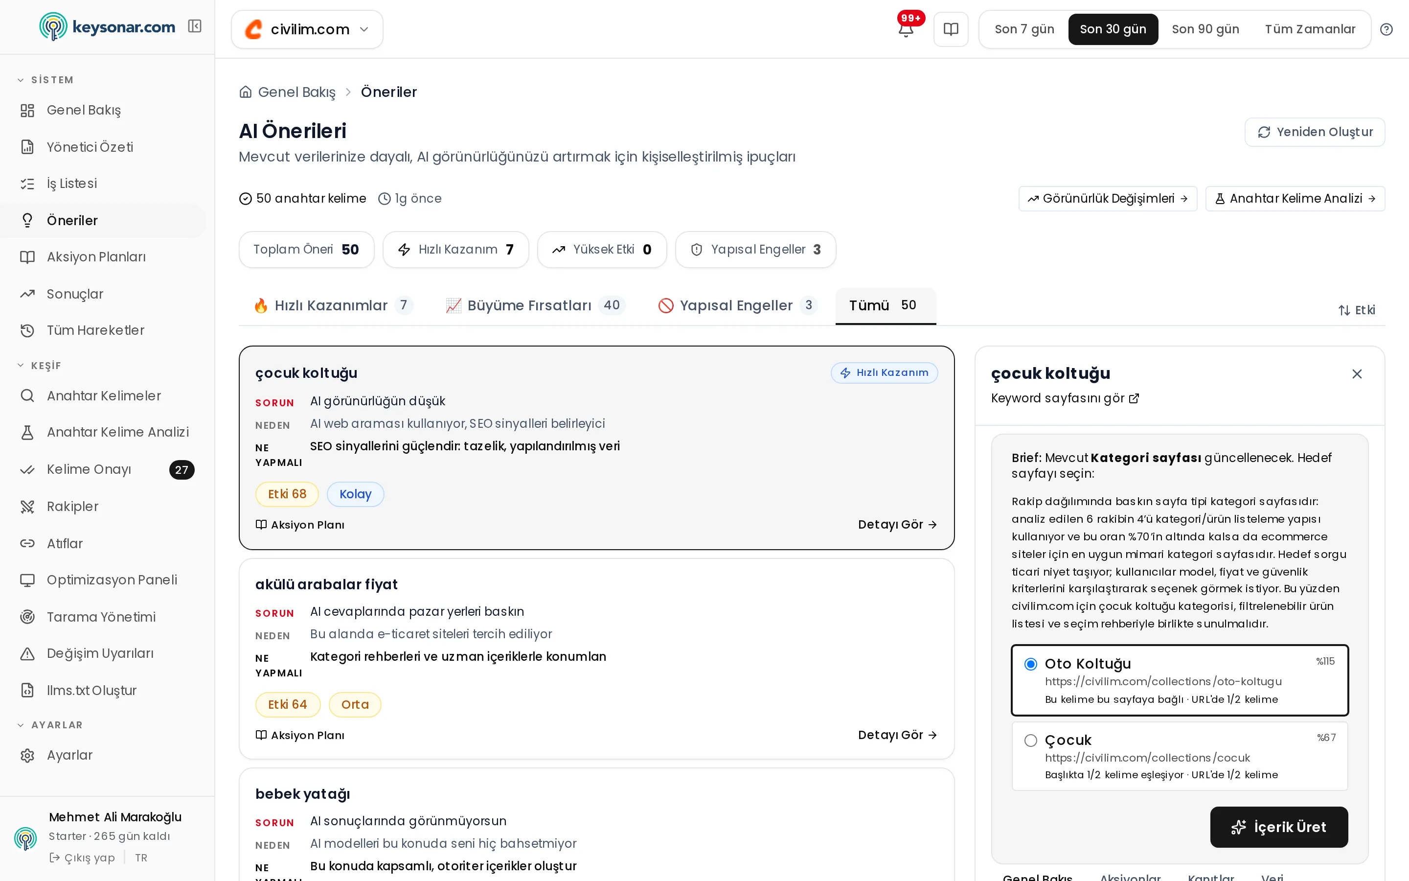Click the İş Listesi checklist icon
The image size is (1409, 881).
click(27, 184)
